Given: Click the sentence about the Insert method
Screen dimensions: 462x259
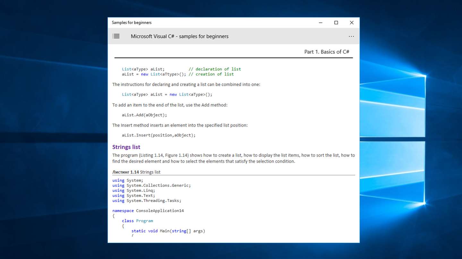Looking at the screenshot, I should [x=180, y=125].
